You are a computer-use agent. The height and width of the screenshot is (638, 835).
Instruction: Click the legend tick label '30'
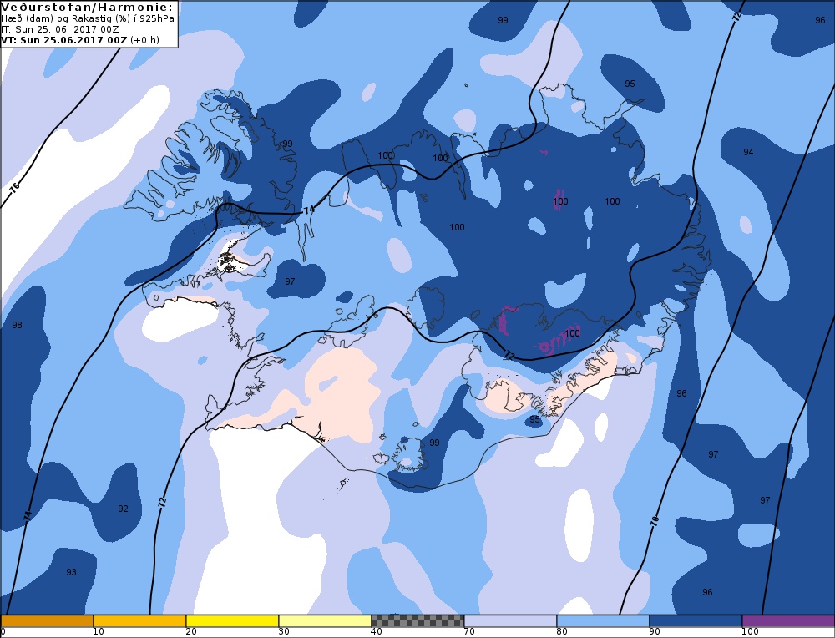click(x=284, y=632)
